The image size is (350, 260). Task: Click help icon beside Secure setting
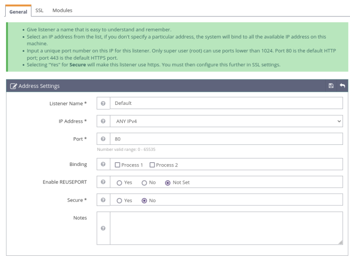103,200
